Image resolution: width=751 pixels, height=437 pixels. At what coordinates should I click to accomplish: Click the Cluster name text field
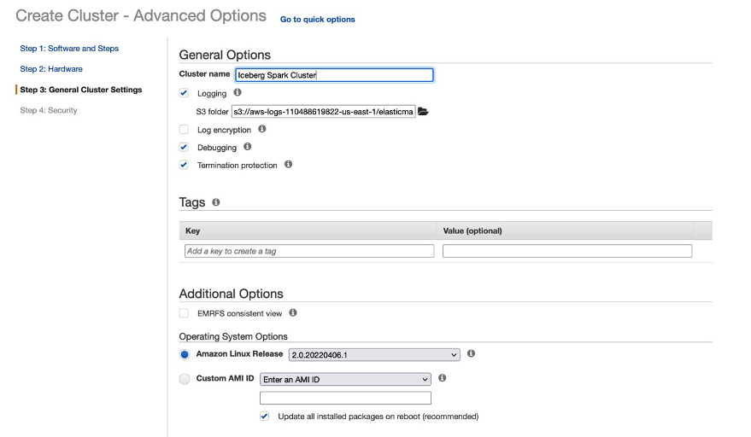point(333,75)
